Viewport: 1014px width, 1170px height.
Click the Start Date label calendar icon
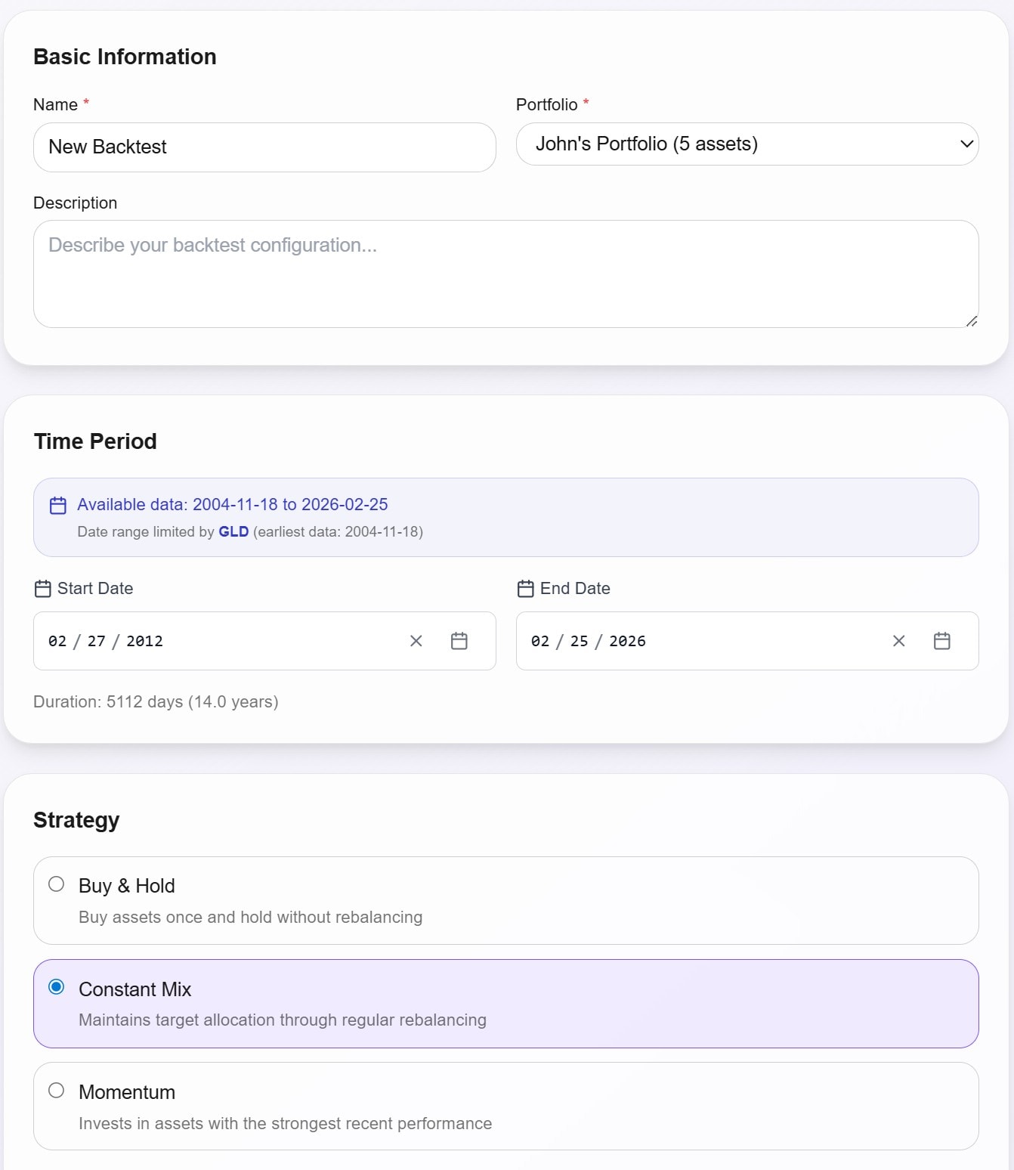coord(43,589)
